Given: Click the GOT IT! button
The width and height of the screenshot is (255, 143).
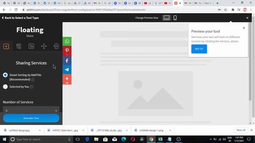Looking at the screenshot, I should point(199,49).
